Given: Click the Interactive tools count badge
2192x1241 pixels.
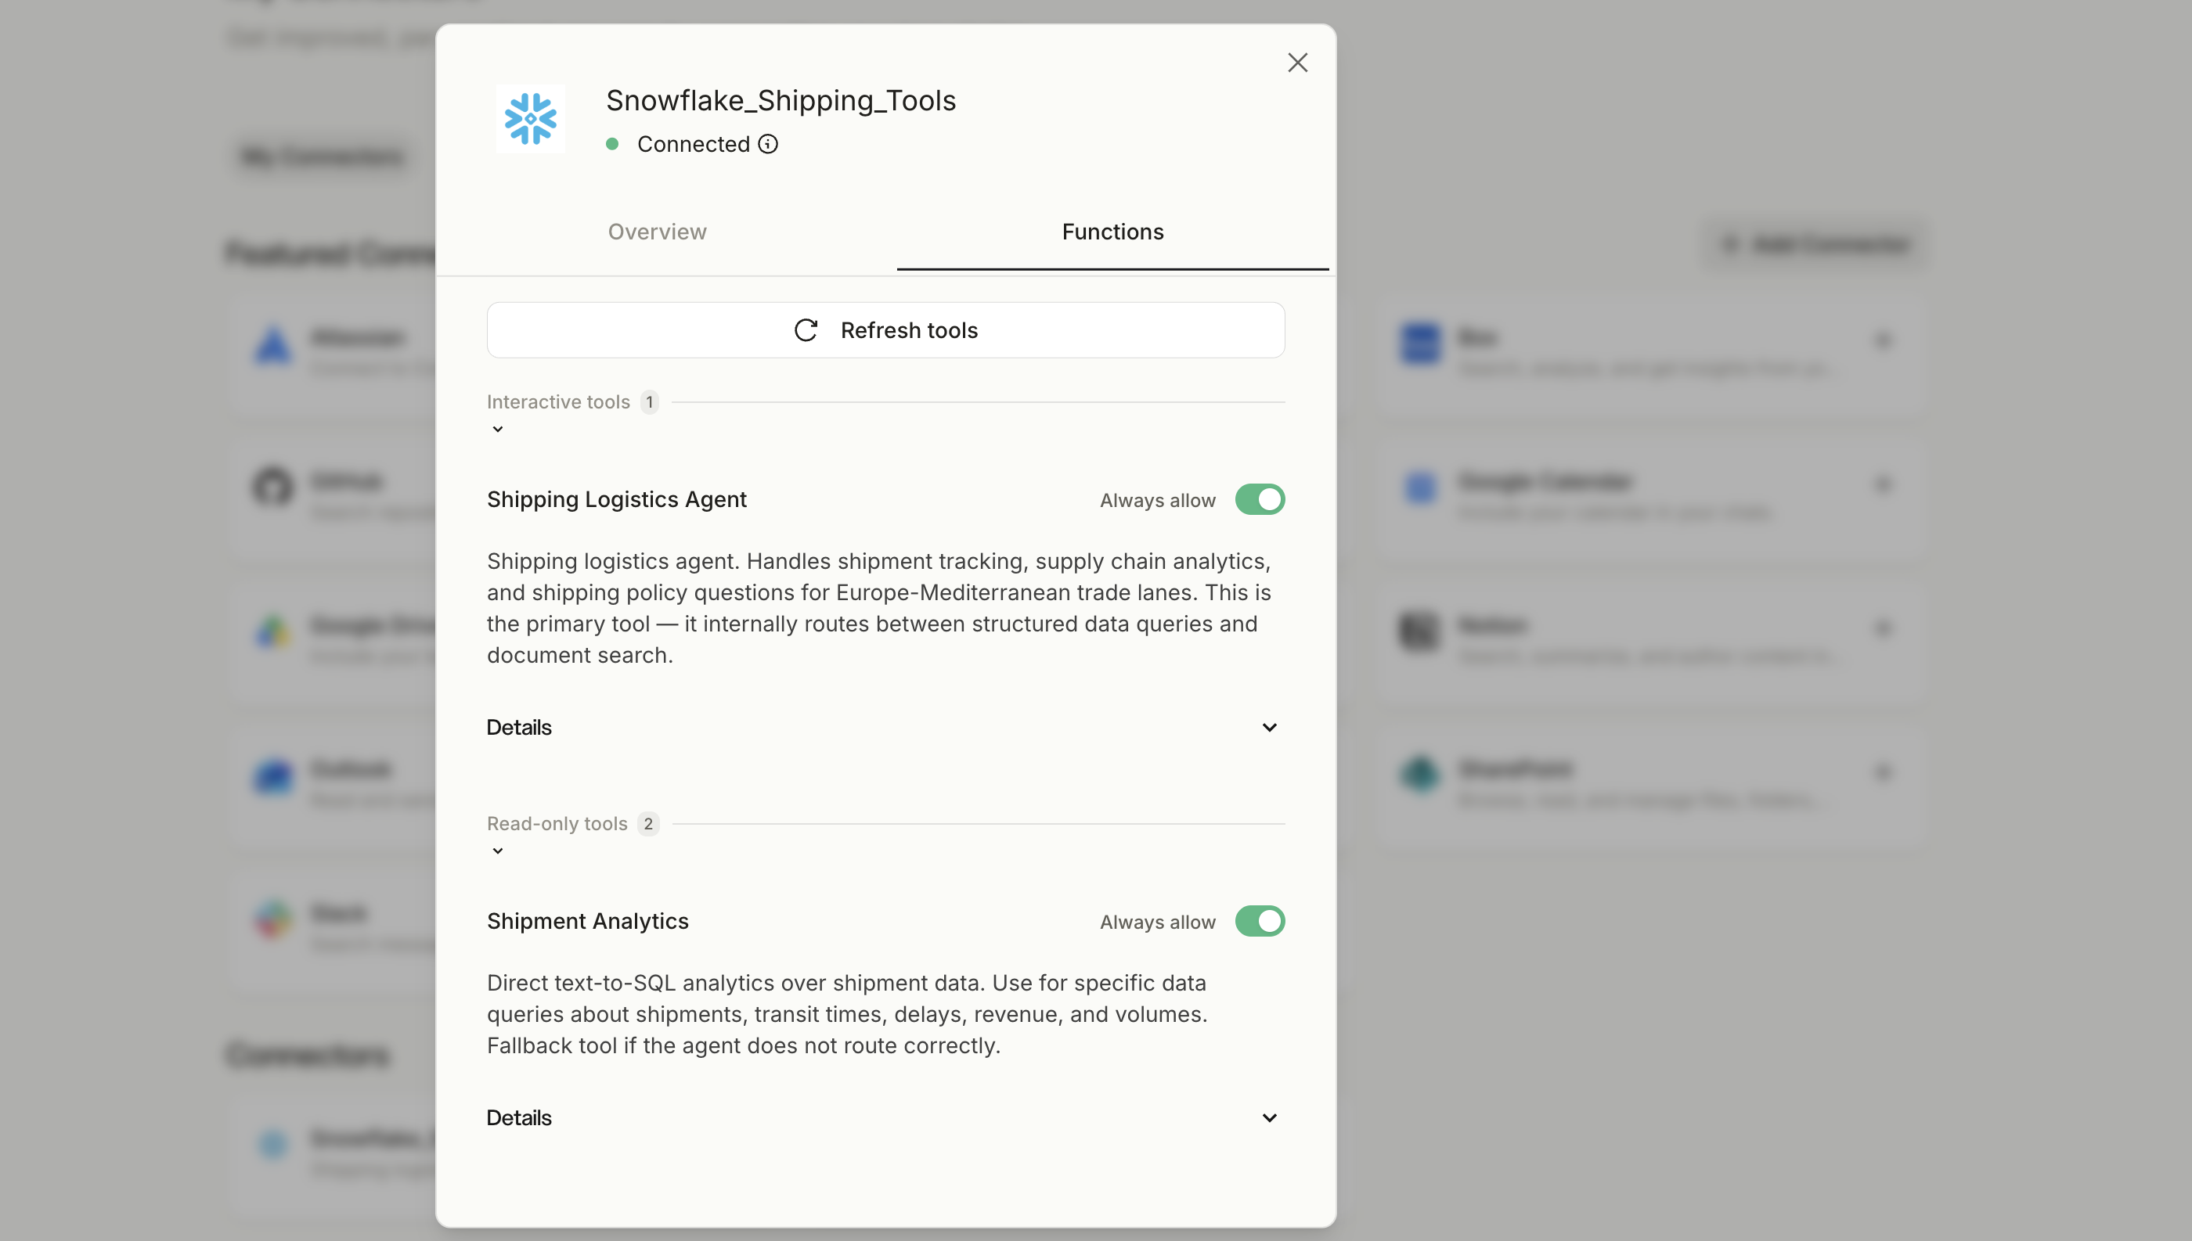Looking at the screenshot, I should tap(650, 402).
